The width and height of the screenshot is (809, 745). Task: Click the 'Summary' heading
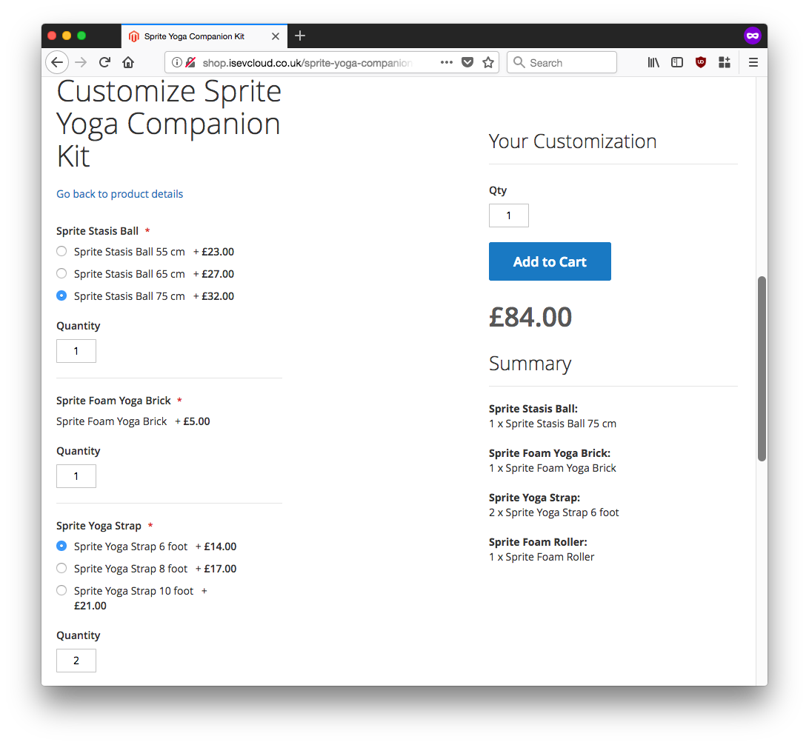(x=530, y=364)
